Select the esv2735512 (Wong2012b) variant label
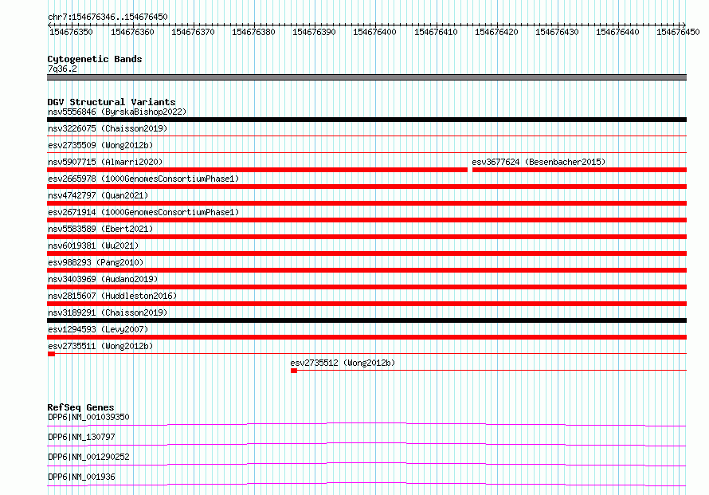This screenshot has height=495, width=709. pyautogui.click(x=343, y=363)
